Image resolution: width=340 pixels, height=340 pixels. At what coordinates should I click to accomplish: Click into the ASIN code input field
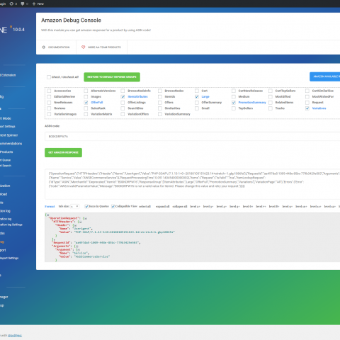(x=192, y=137)
